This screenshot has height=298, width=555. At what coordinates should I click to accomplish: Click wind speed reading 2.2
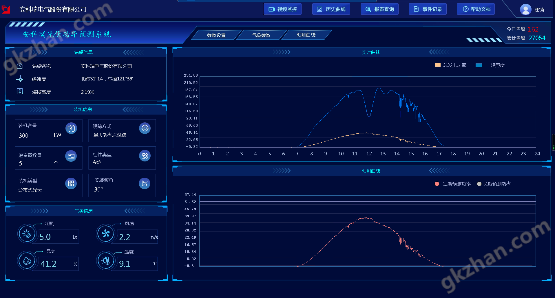125,237
